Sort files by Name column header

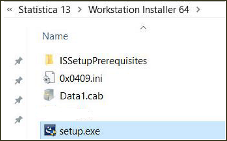tap(55, 36)
